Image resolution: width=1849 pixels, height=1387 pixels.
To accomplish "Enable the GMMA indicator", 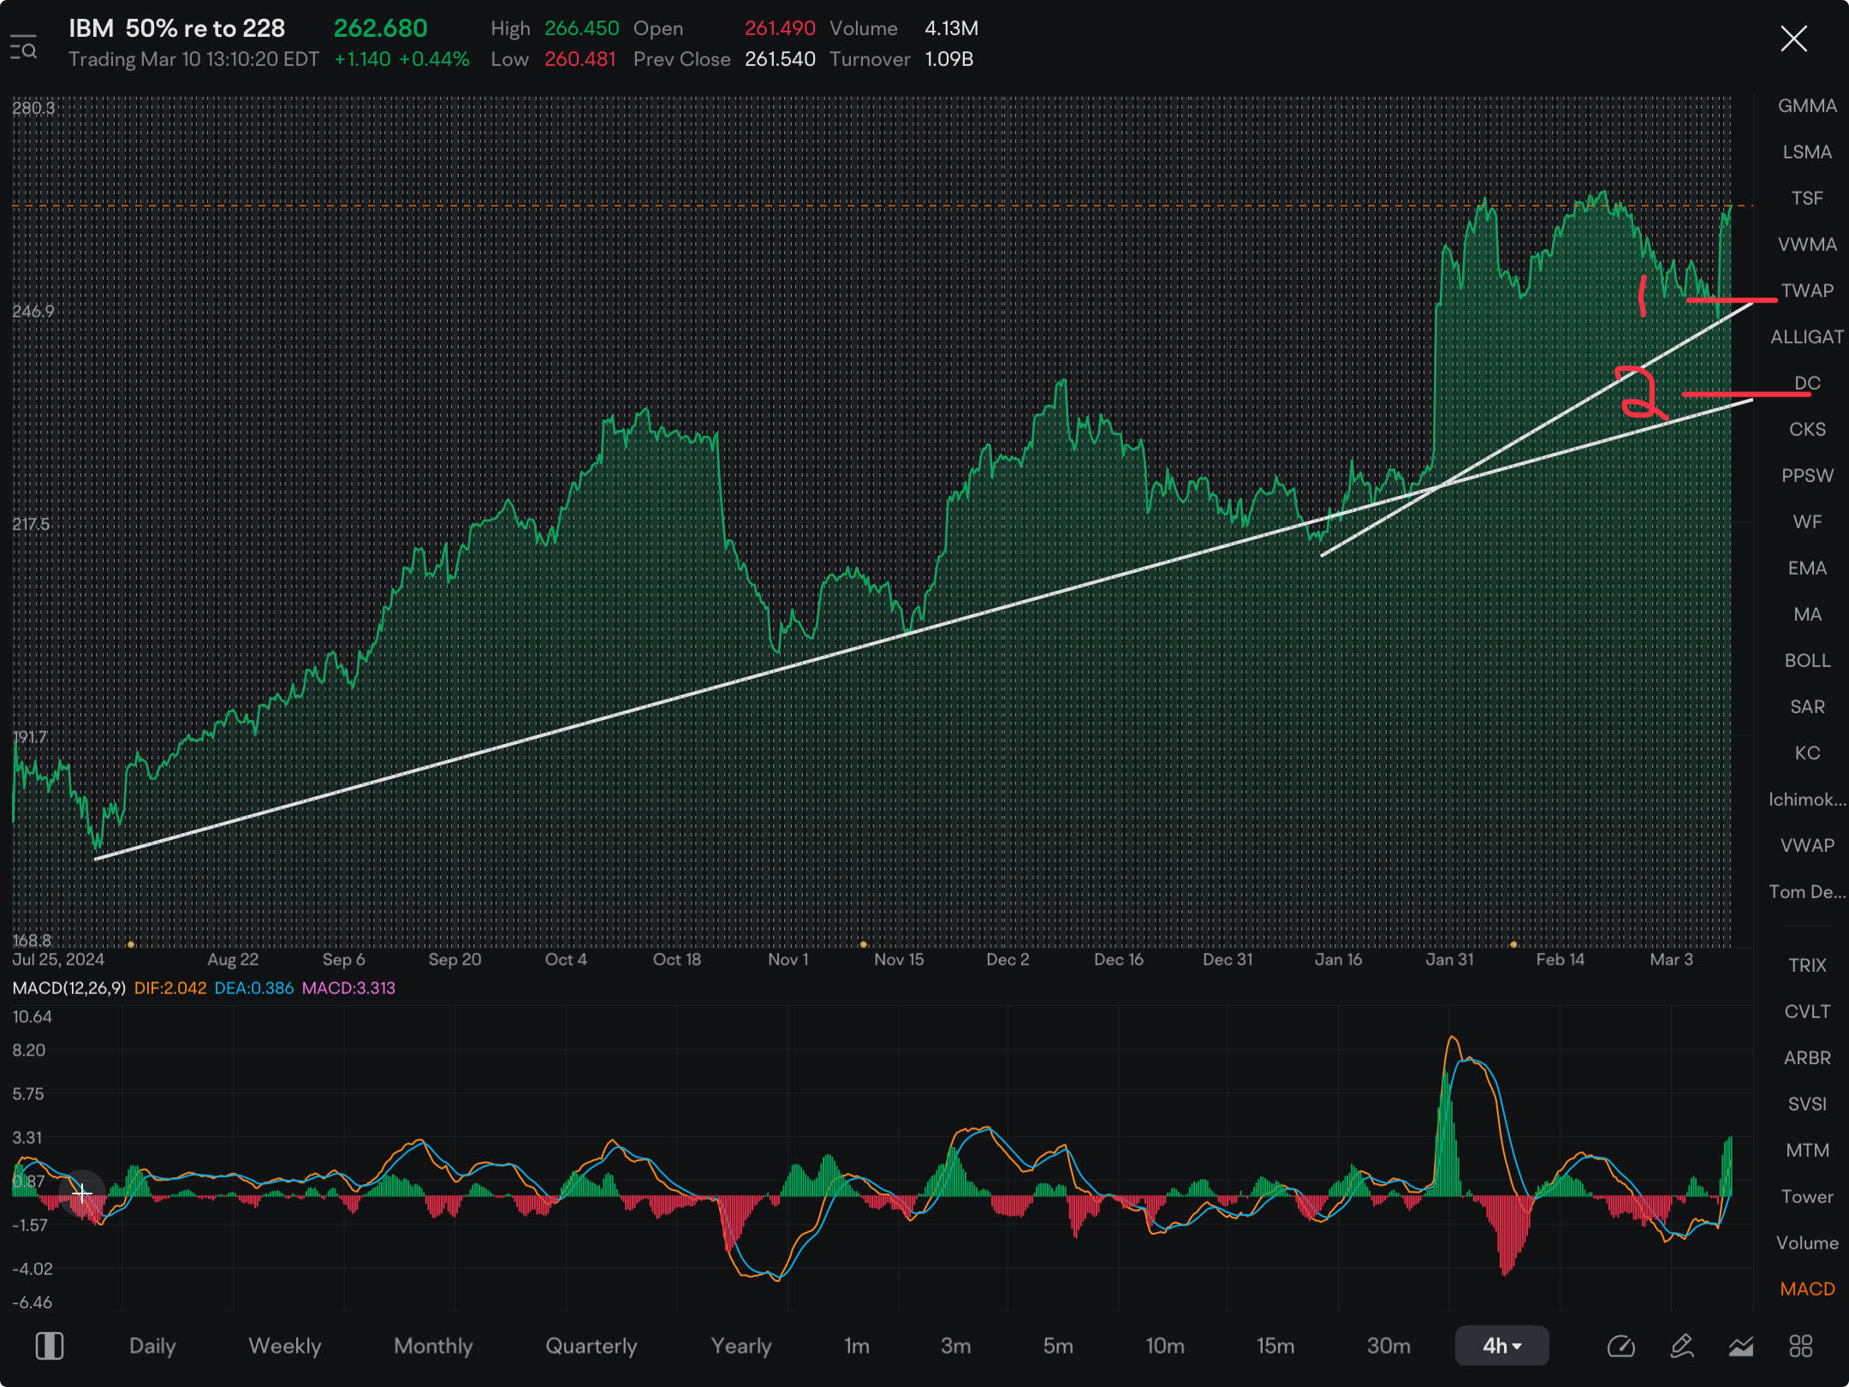I will (1807, 106).
